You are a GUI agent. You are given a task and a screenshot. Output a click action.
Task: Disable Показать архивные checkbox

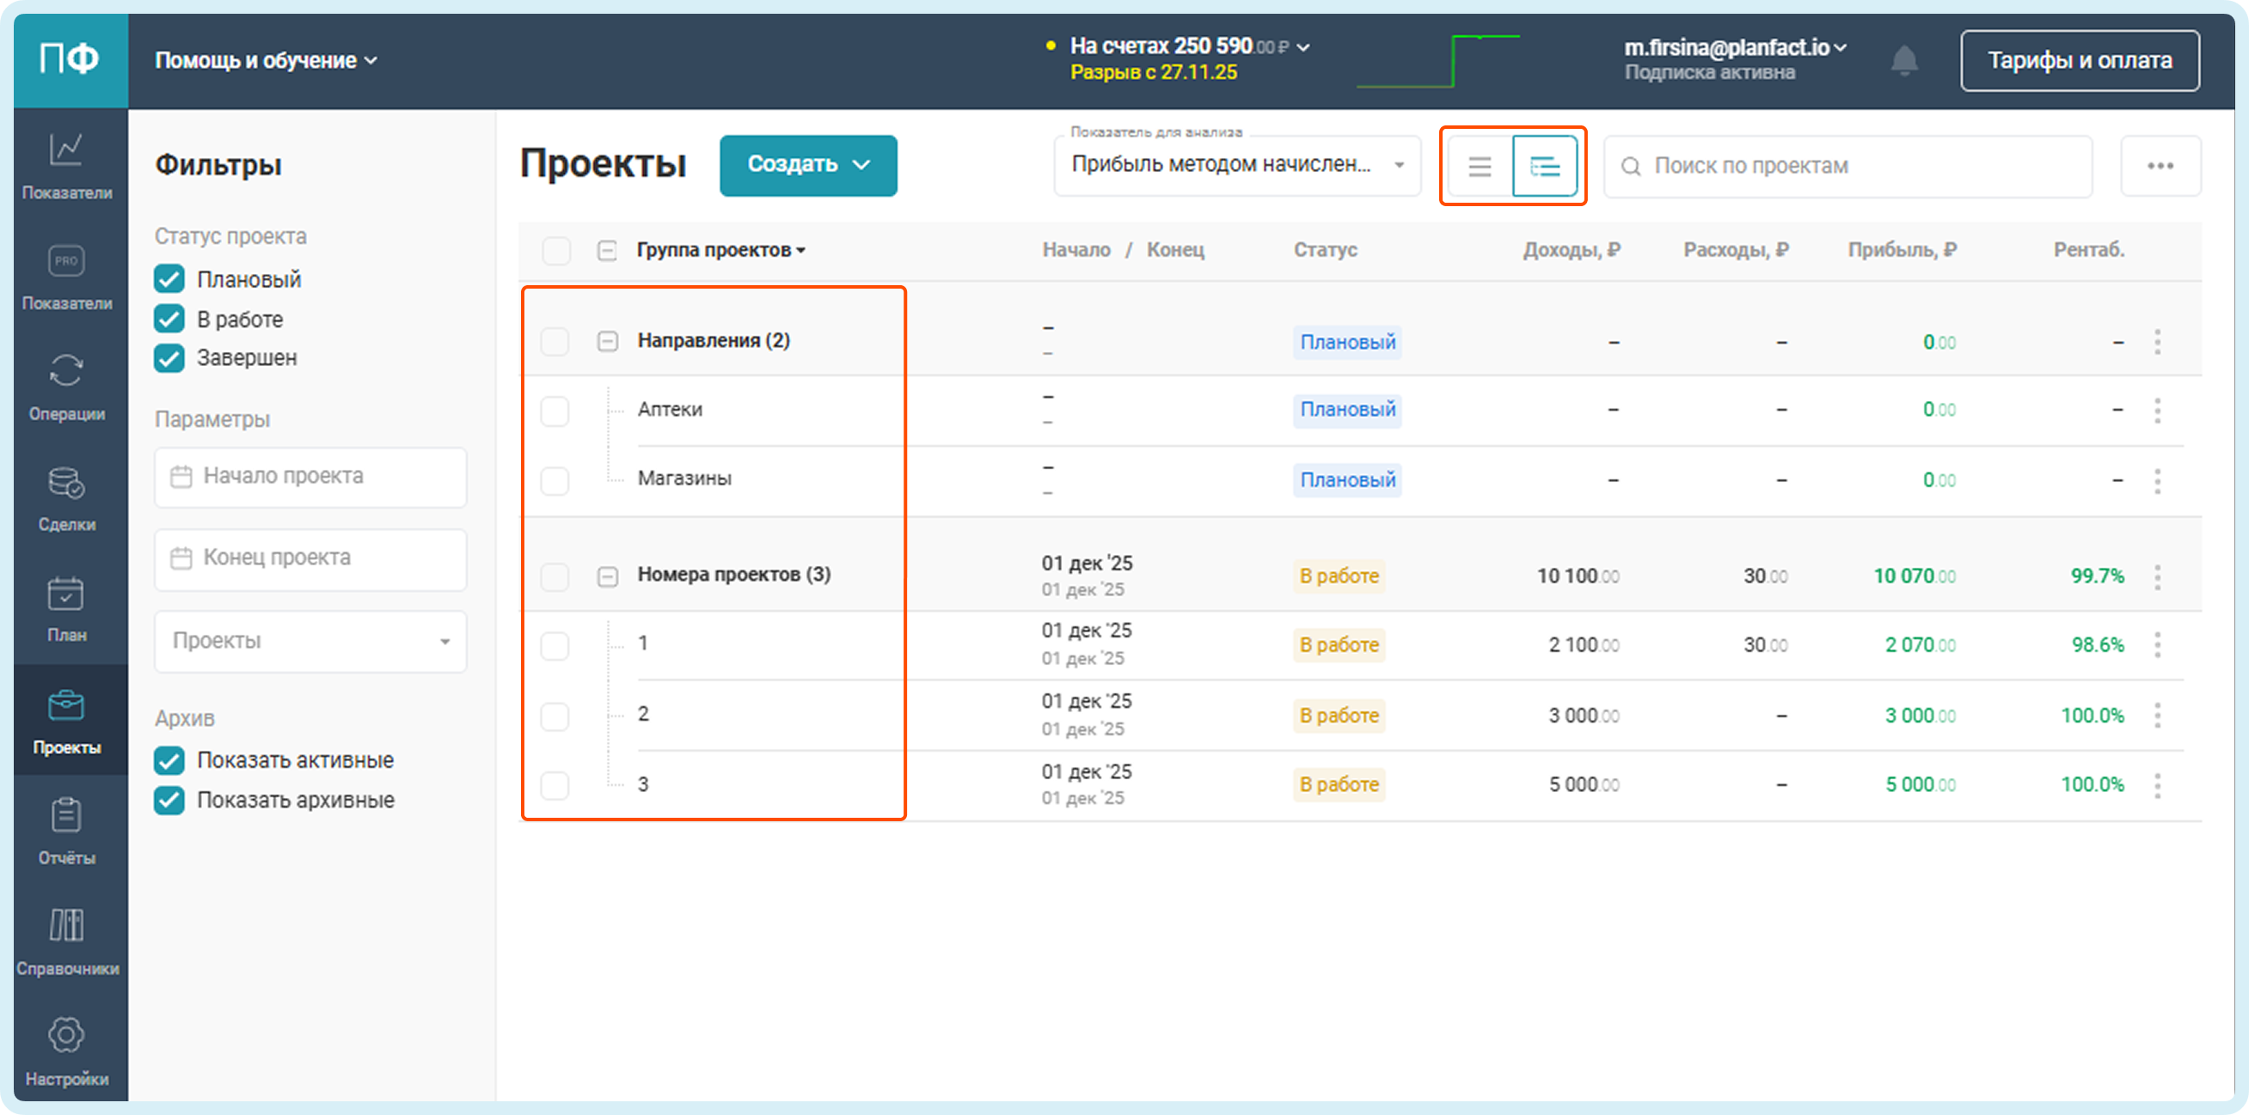click(169, 800)
